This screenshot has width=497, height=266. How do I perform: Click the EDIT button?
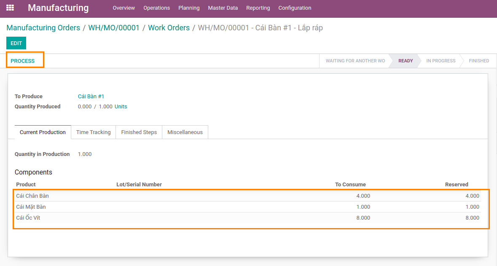point(16,43)
